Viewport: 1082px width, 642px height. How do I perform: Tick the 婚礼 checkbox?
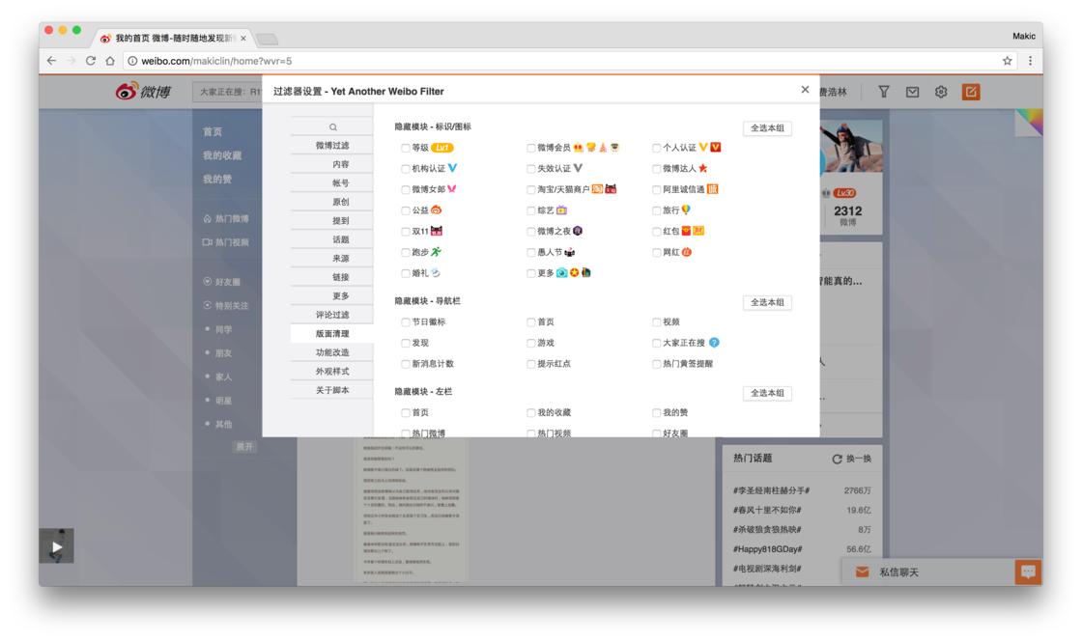(x=406, y=274)
